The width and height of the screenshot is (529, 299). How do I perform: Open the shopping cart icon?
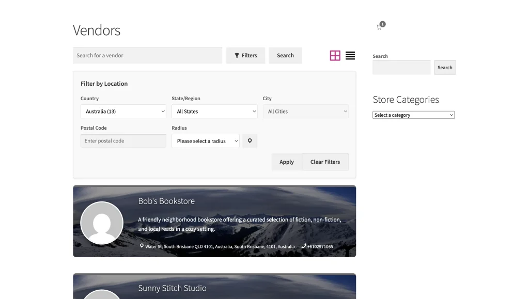pos(379,26)
